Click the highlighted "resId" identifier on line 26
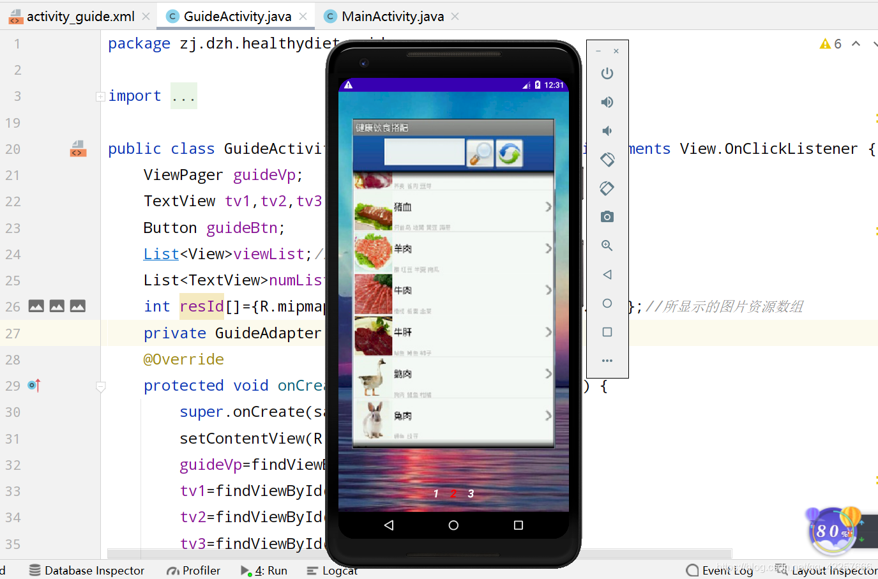Image resolution: width=878 pixels, height=579 pixels. coord(202,306)
